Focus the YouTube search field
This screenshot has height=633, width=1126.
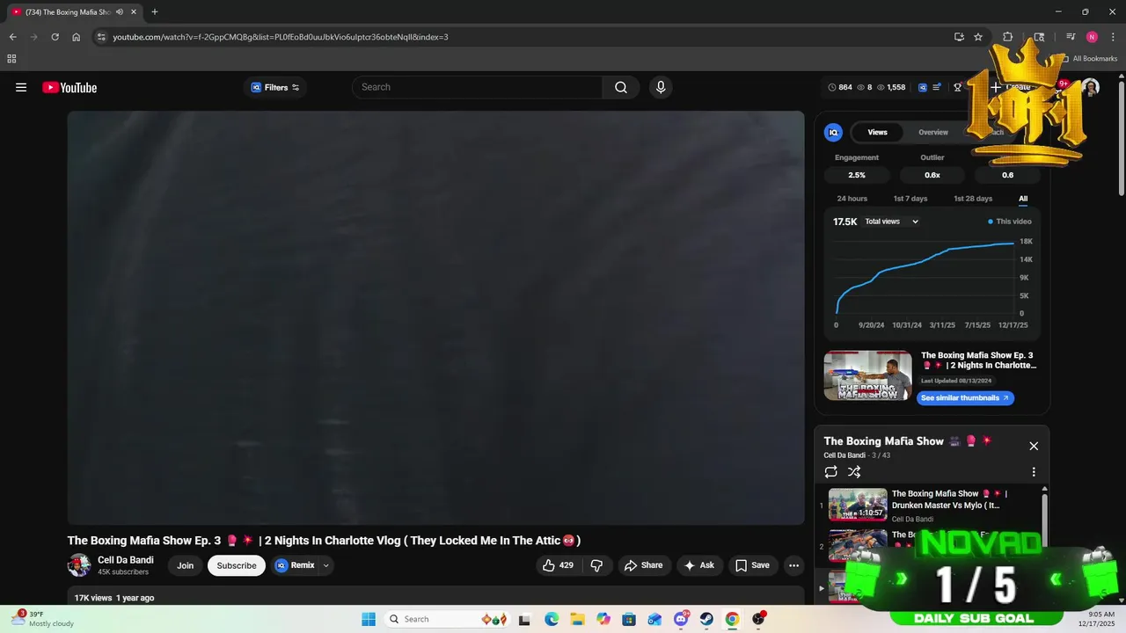tap(477, 87)
